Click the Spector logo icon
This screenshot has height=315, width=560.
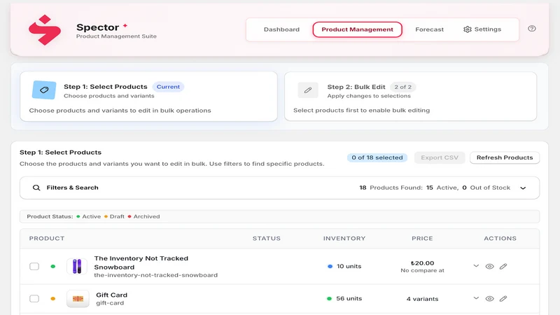pyautogui.click(x=45, y=30)
